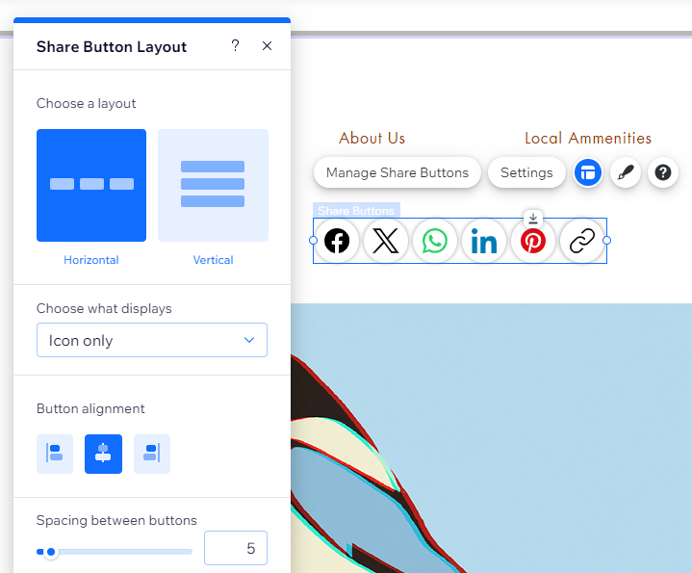
Task: Click the About Us menu item
Action: click(372, 138)
